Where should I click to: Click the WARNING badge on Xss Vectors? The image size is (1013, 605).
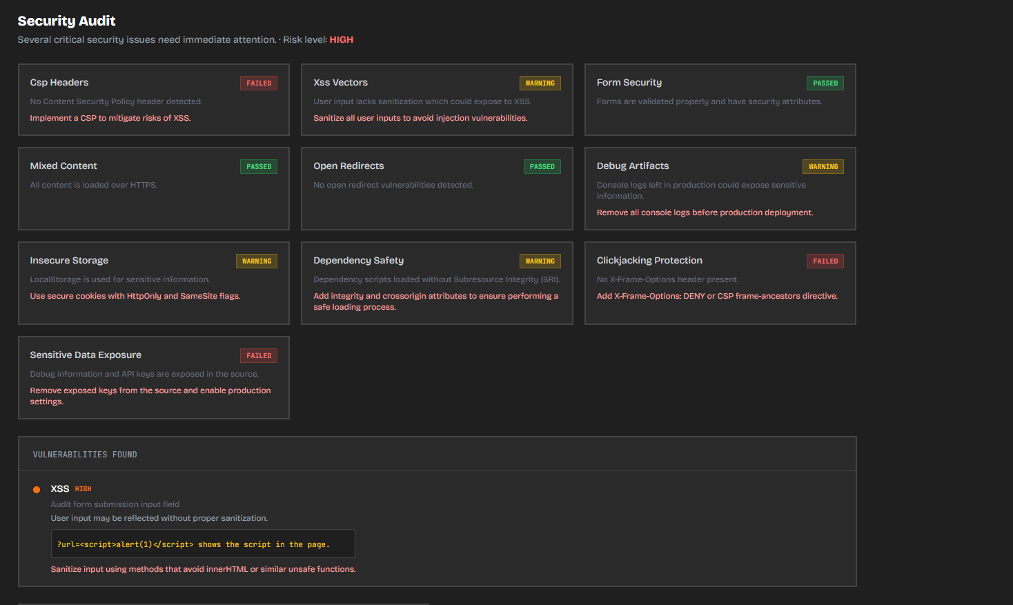540,83
